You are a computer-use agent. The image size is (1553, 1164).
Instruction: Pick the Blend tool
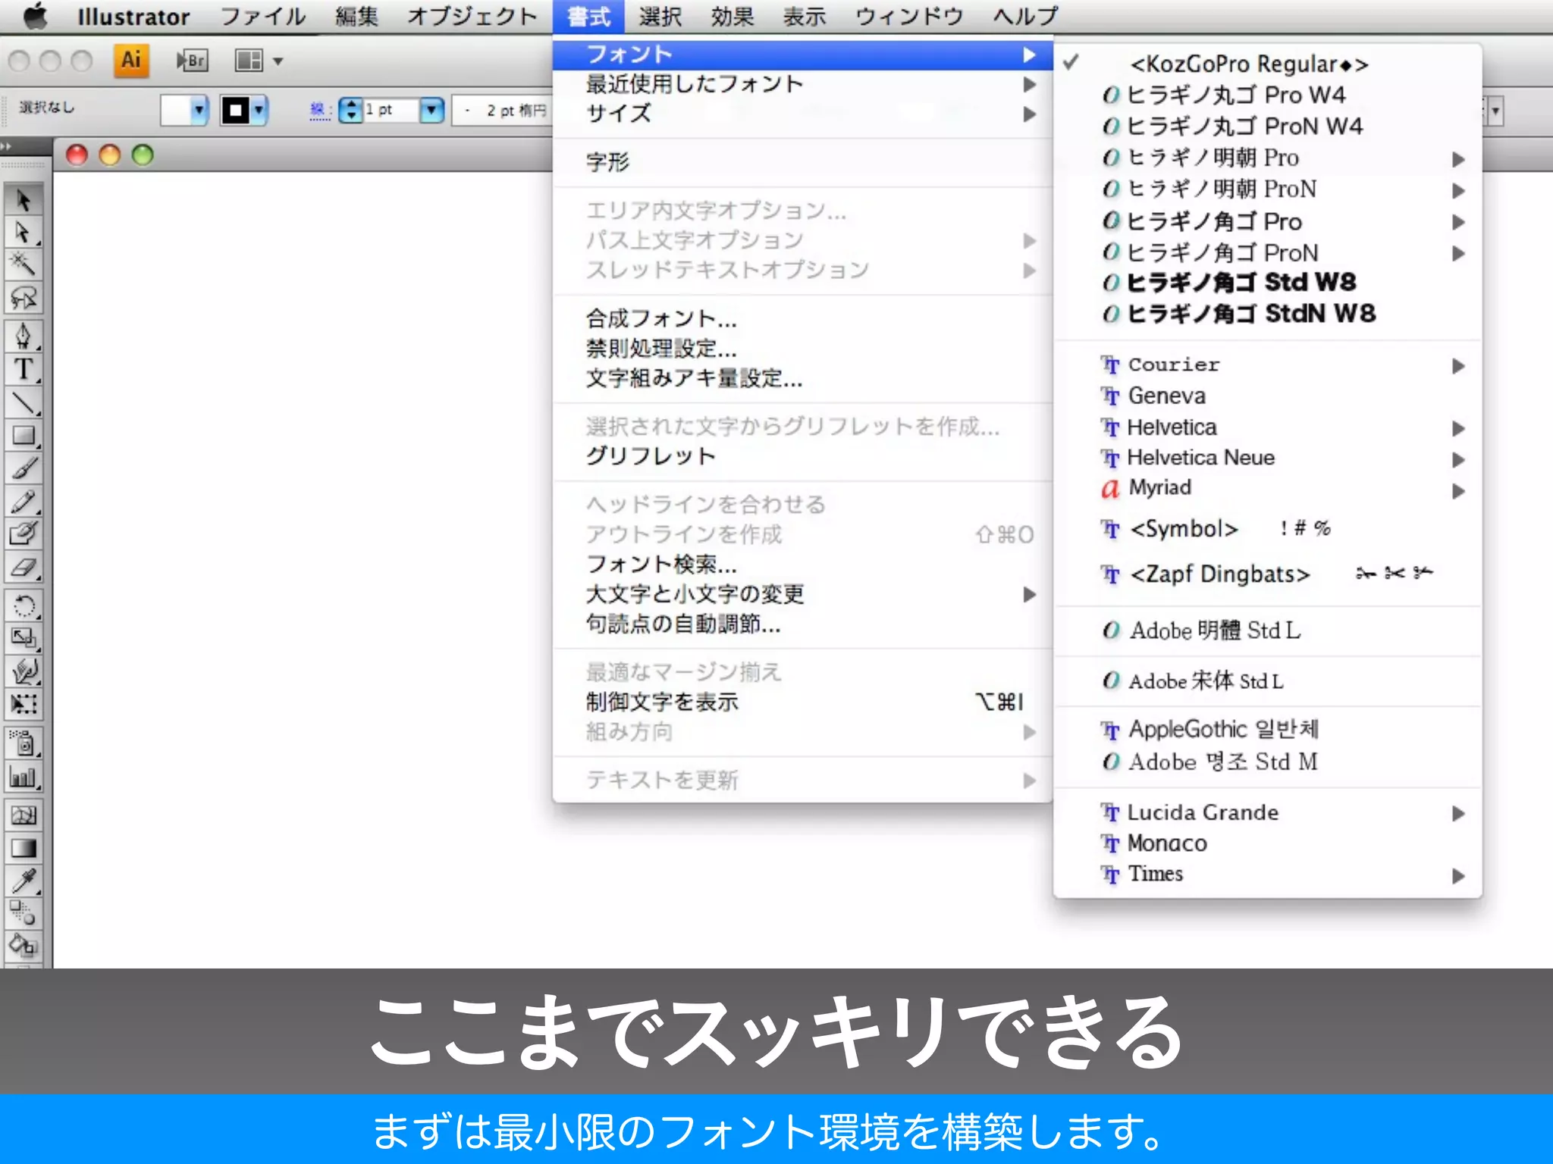[24, 913]
